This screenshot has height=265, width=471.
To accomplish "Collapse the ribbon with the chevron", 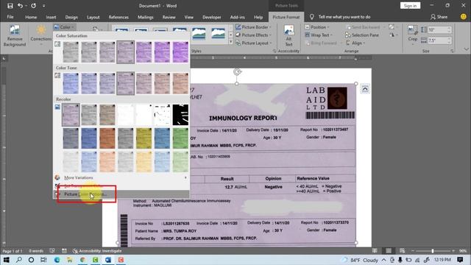I will (466, 49).
